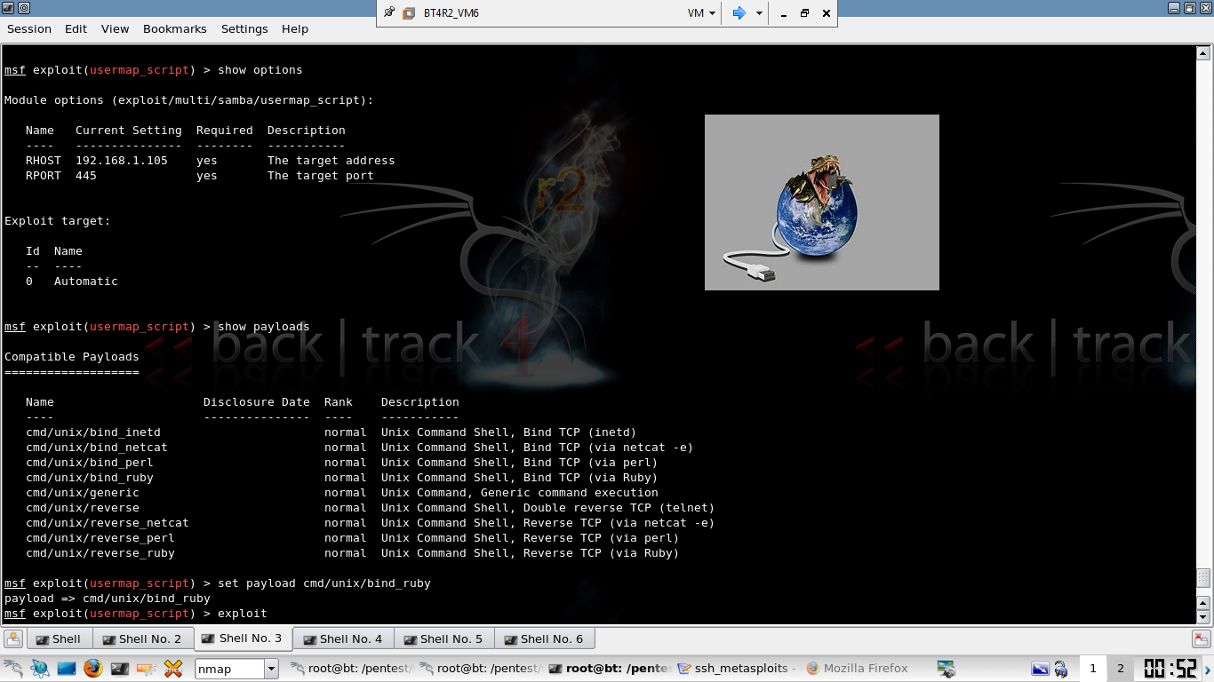Viewport: 1214px width, 682px height.
Task: Switch to Shell No. 5 tab
Action: (x=443, y=638)
